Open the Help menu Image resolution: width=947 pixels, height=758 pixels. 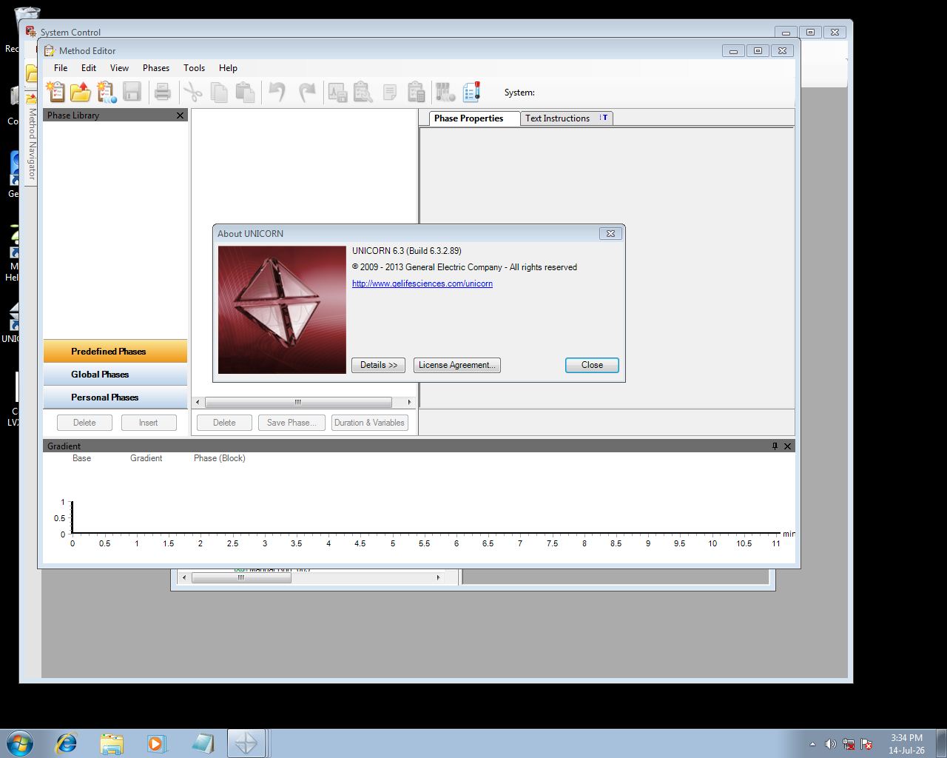point(228,68)
